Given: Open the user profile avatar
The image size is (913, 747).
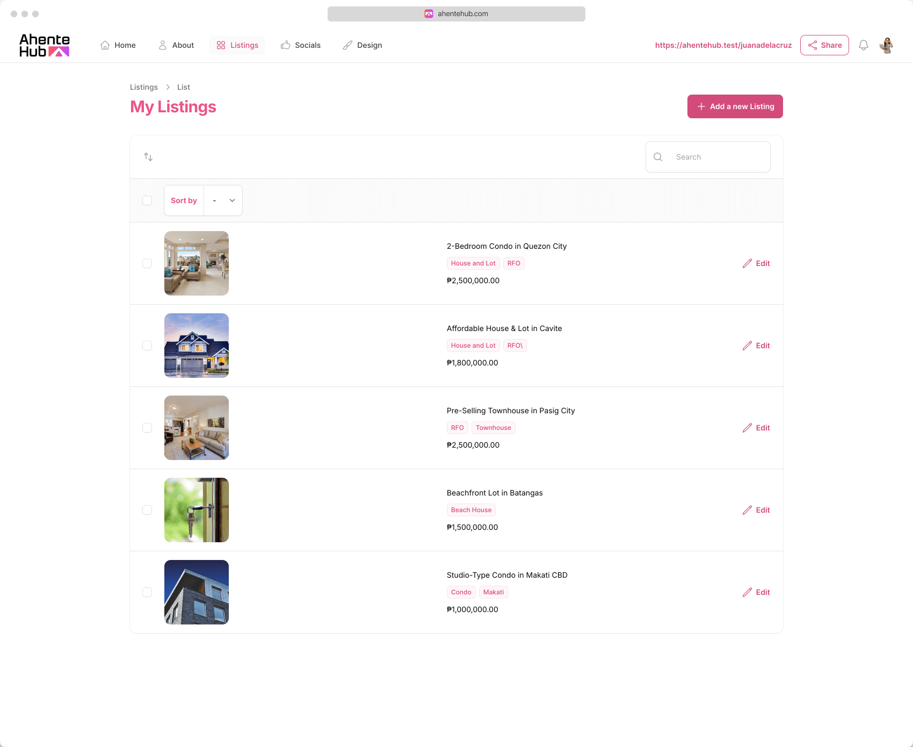Looking at the screenshot, I should click(x=886, y=45).
